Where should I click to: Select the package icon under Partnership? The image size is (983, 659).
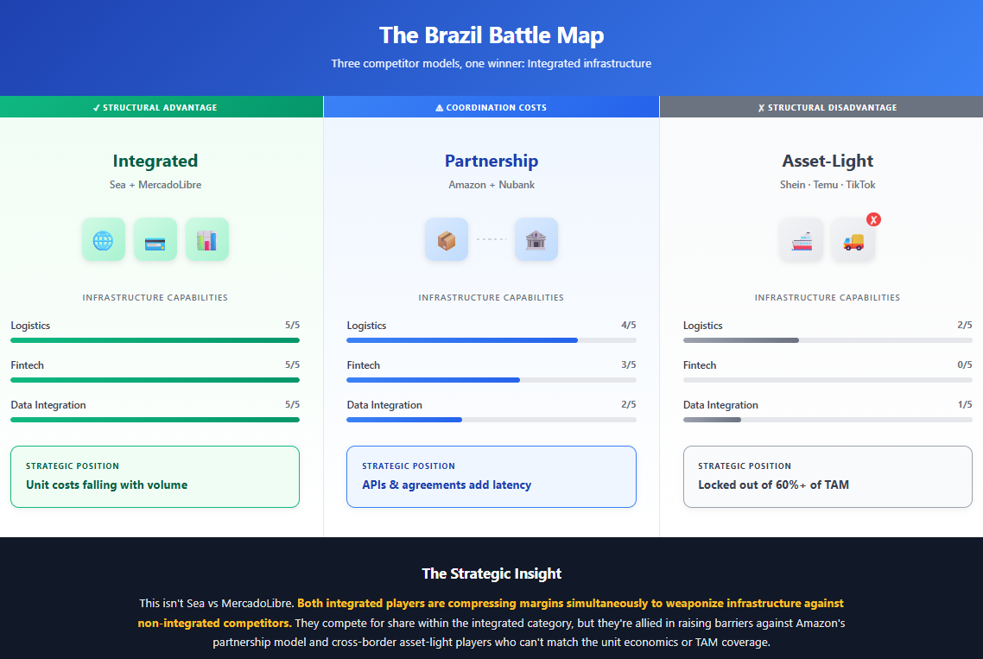coord(447,239)
